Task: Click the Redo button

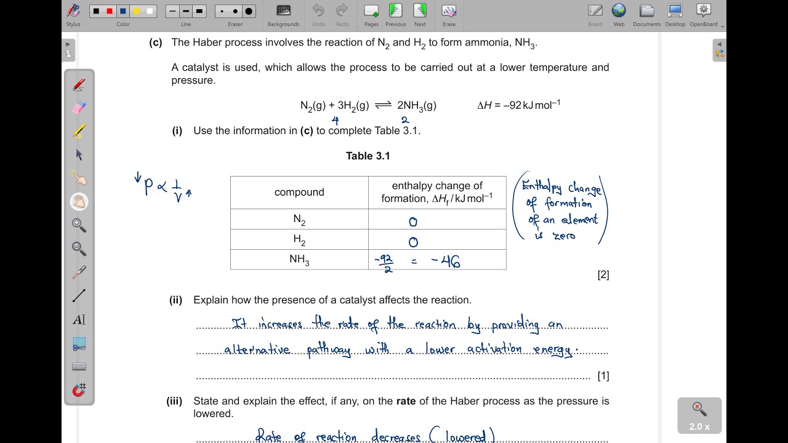Action: tap(342, 15)
